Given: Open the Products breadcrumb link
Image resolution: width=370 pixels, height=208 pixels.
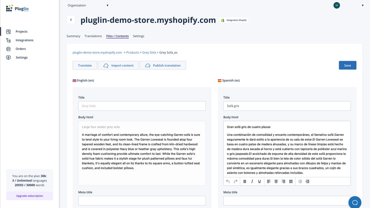Looking at the screenshot, I should pyautogui.click(x=133, y=53).
